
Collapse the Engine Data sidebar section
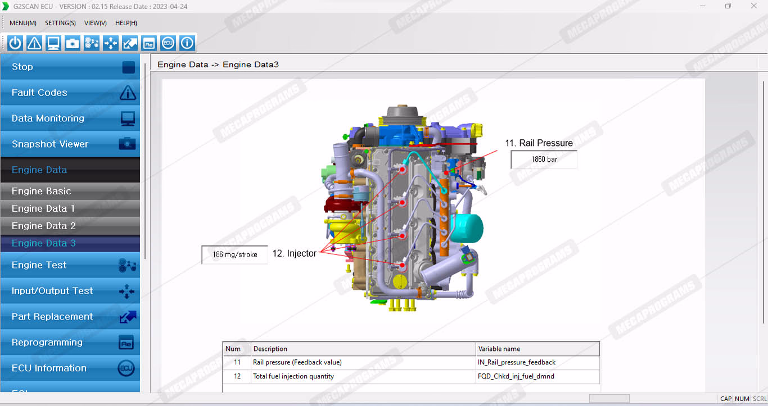[x=70, y=170]
